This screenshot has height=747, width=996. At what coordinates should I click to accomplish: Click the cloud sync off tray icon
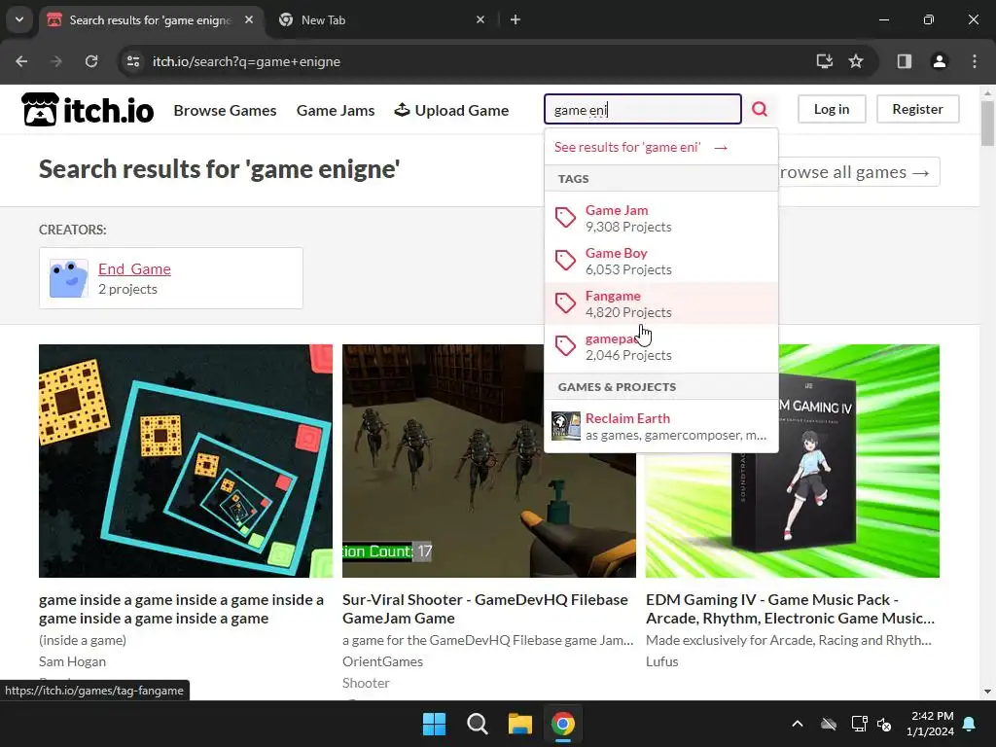(829, 724)
